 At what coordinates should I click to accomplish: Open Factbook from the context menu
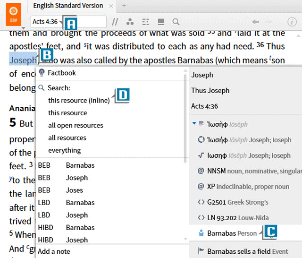pos(61,73)
